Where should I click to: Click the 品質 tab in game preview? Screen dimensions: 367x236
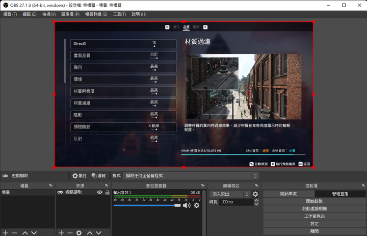[187, 27]
